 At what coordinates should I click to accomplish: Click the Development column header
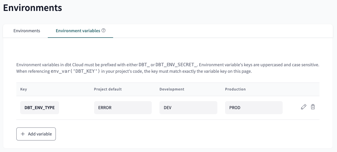[x=172, y=89]
